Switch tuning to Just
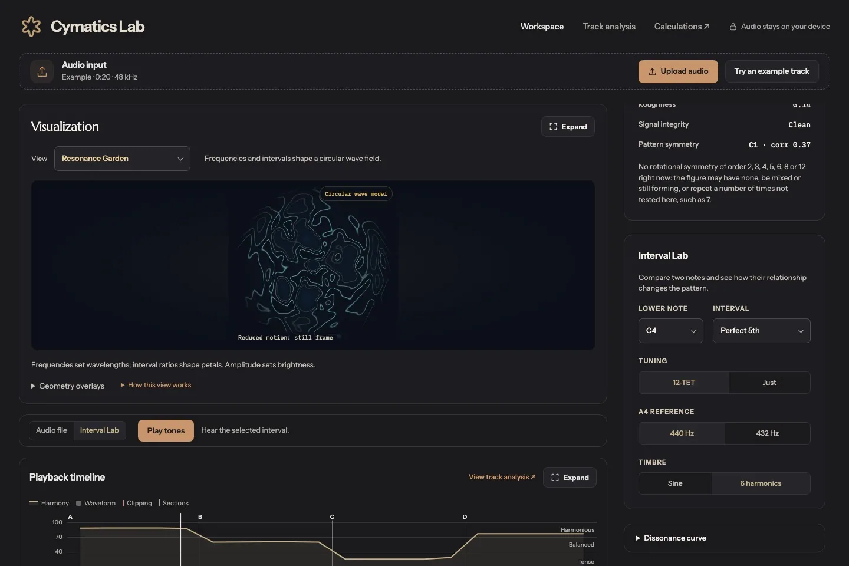Viewport: 849px width, 566px height. tap(769, 383)
